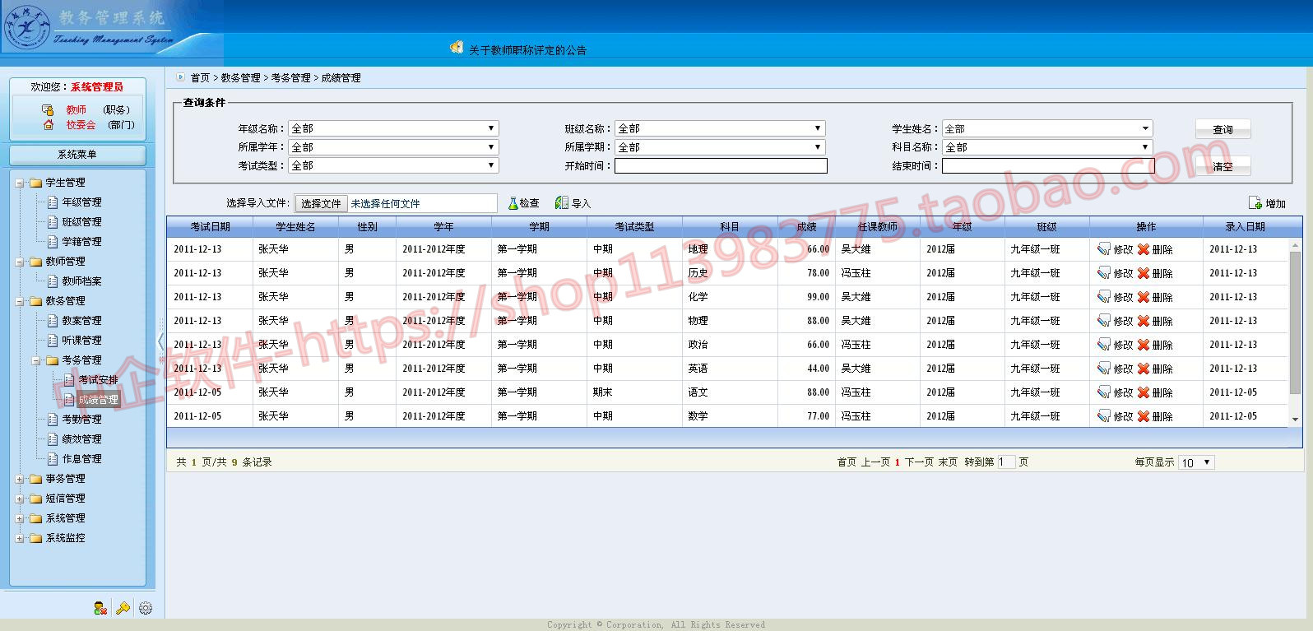Click the 增加 add-record icon

point(1255,203)
